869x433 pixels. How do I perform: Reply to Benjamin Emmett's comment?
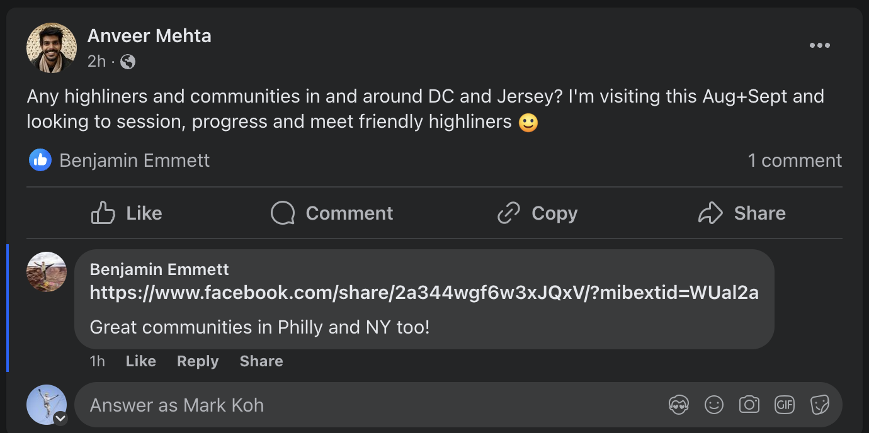[198, 361]
